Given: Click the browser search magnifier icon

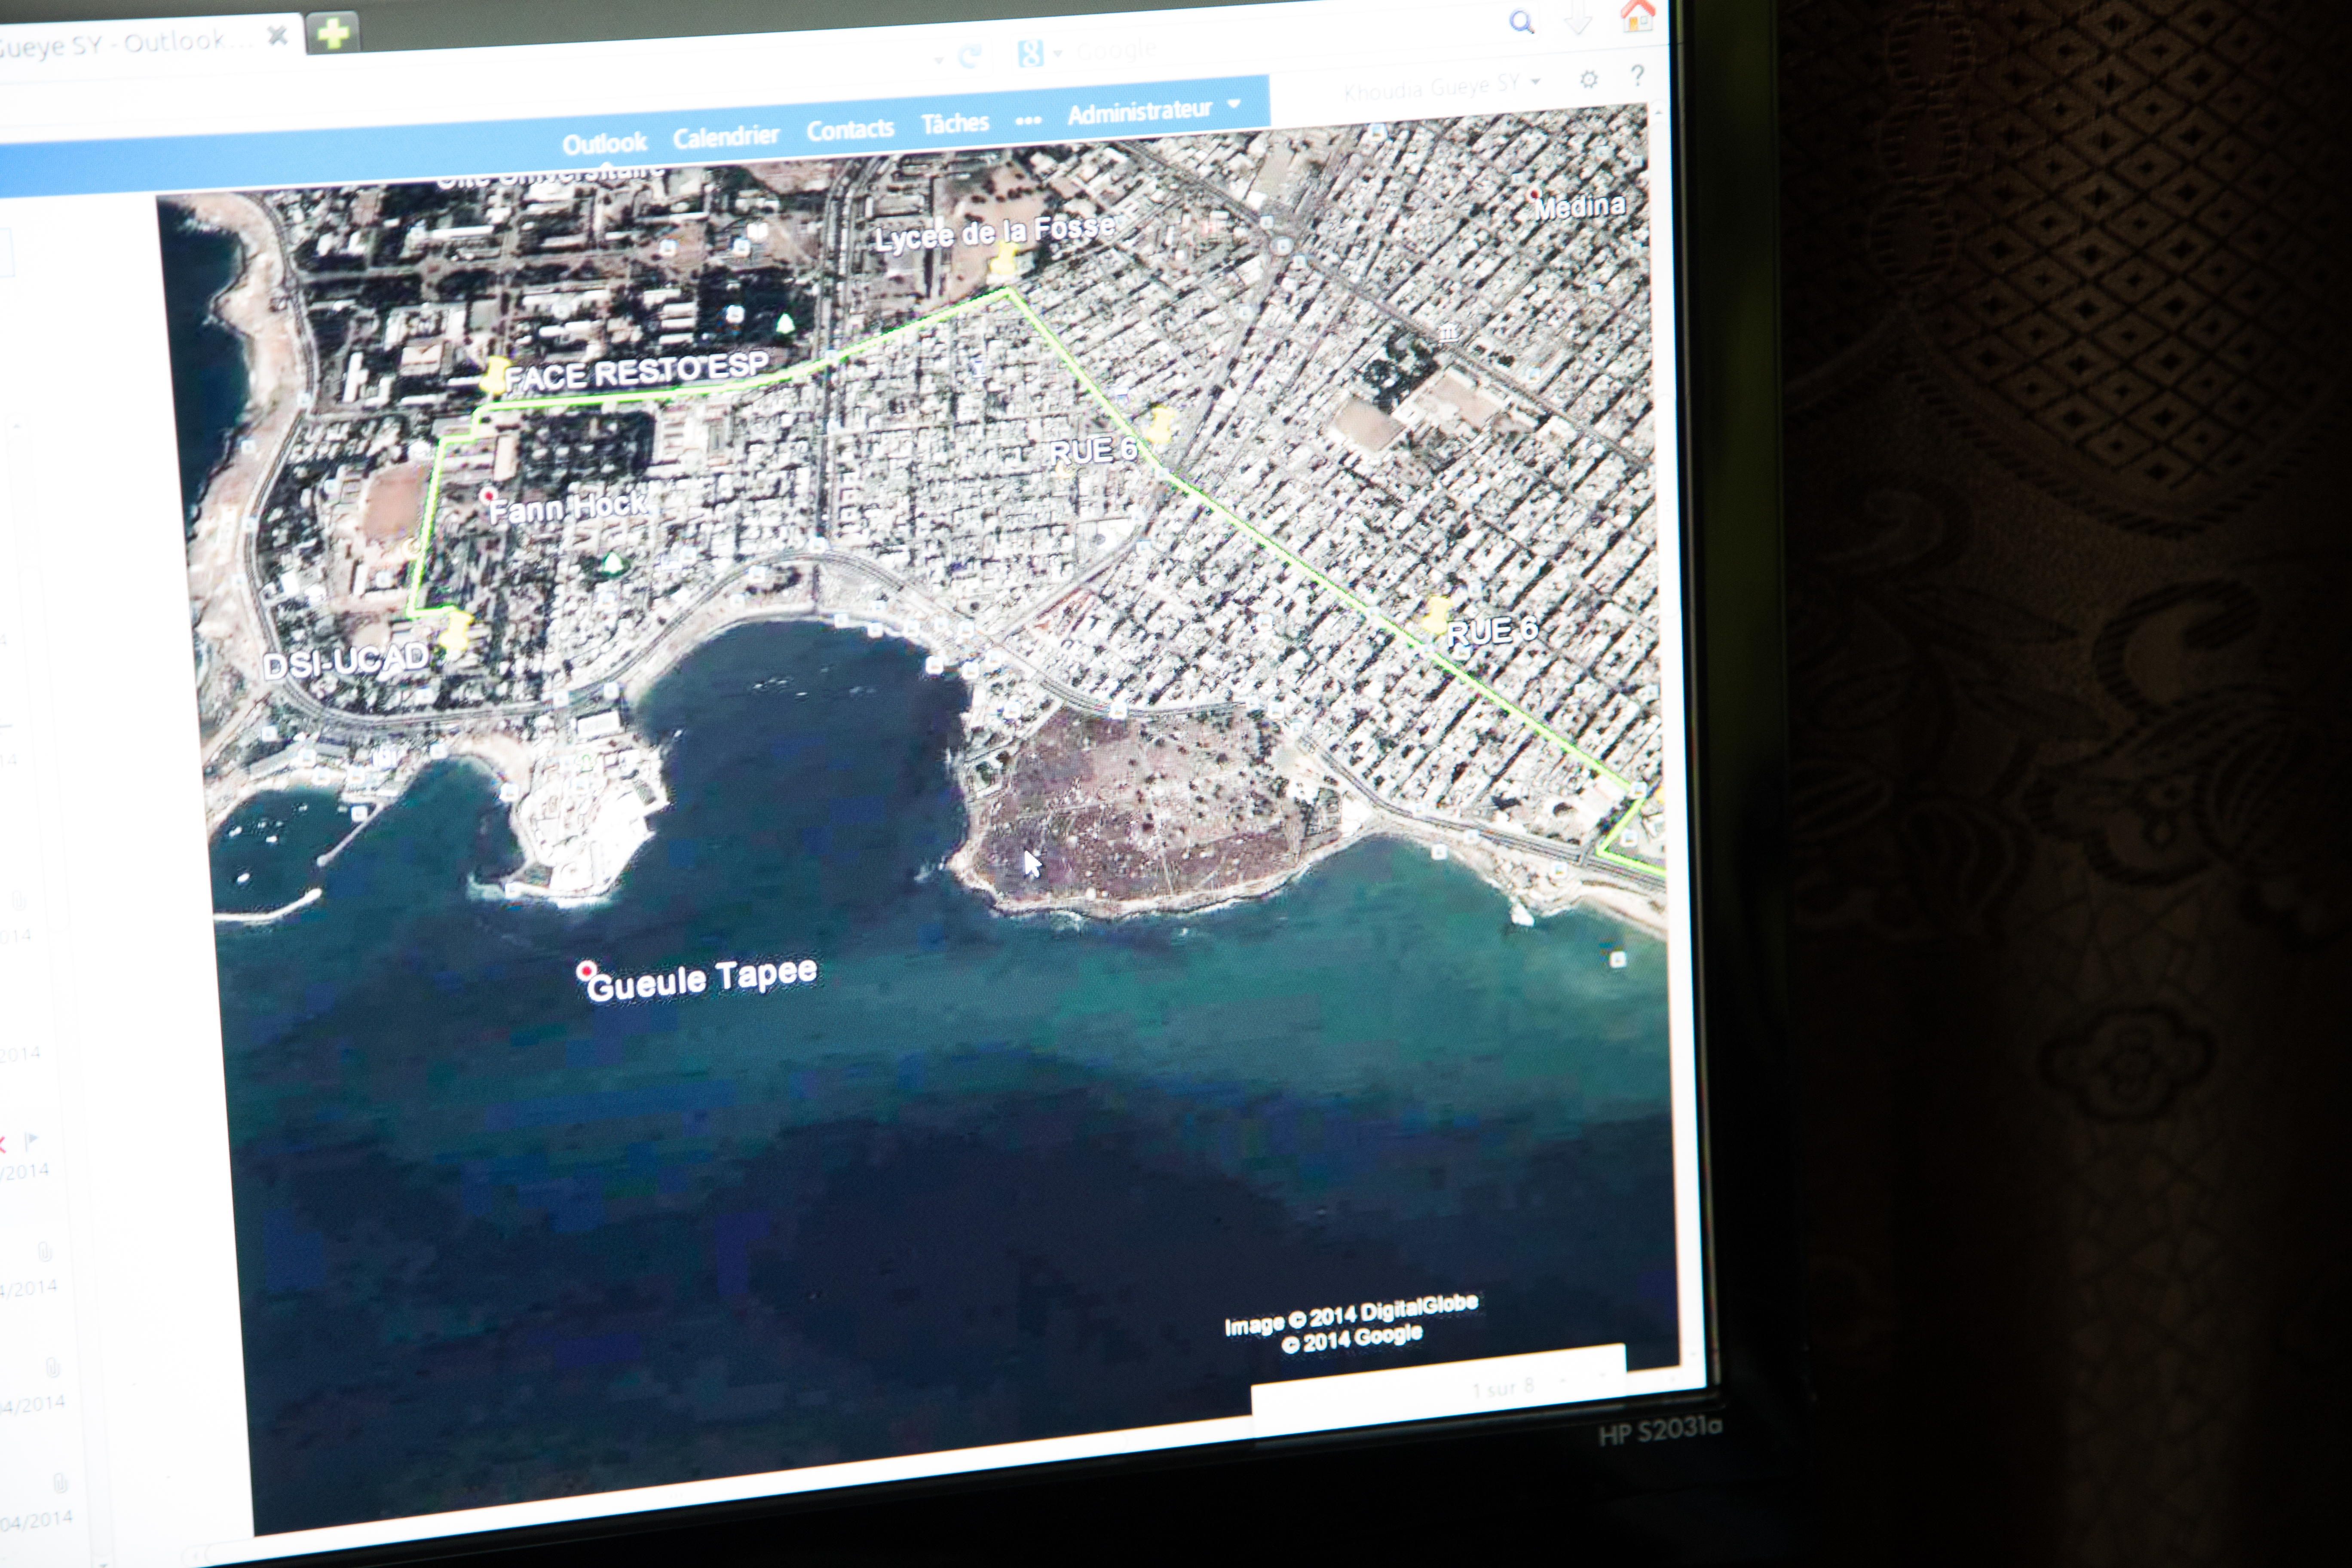Looking at the screenshot, I should (1521, 21).
